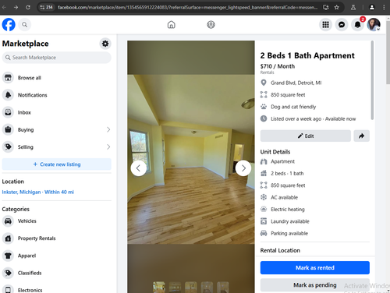The height and width of the screenshot is (293, 390).
Task: Click the Property Rentals house icon
Action: click(8, 238)
